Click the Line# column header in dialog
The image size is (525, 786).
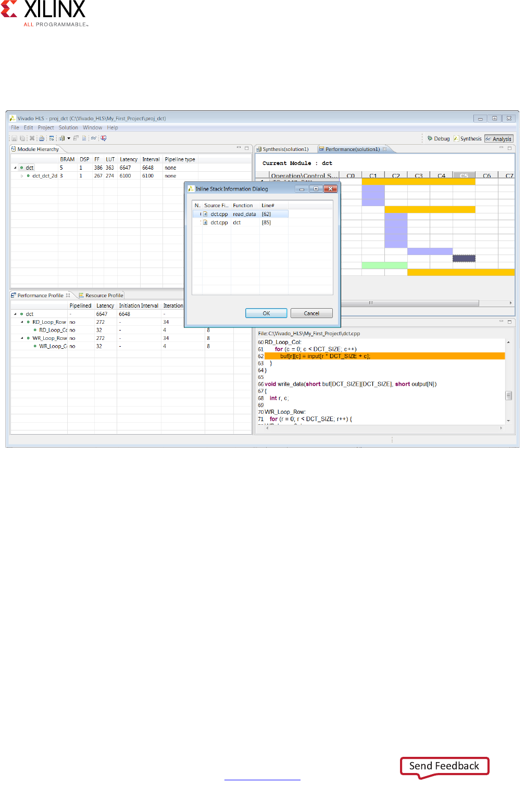[273, 206]
